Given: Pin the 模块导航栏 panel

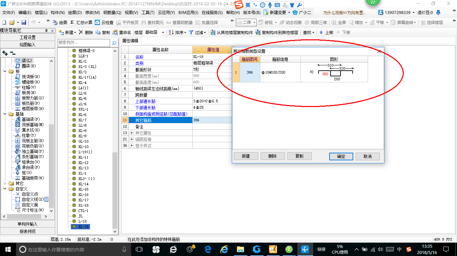Looking at the screenshot, I should (47, 30).
